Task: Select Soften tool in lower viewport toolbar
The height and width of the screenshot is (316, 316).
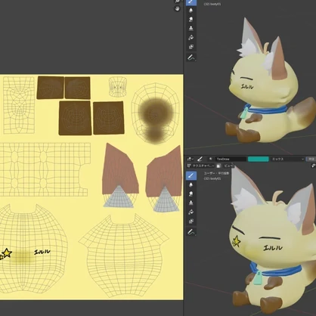Action: (x=191, y=184)
